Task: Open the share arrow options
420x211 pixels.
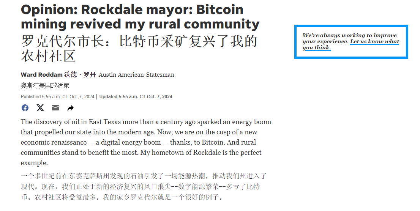Action: click(71, 108)
